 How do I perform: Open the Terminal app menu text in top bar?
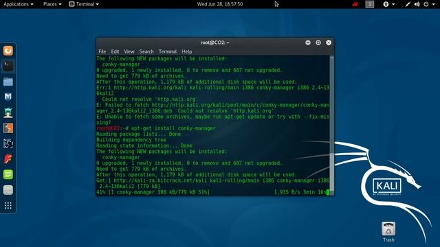tap(85, 4)
